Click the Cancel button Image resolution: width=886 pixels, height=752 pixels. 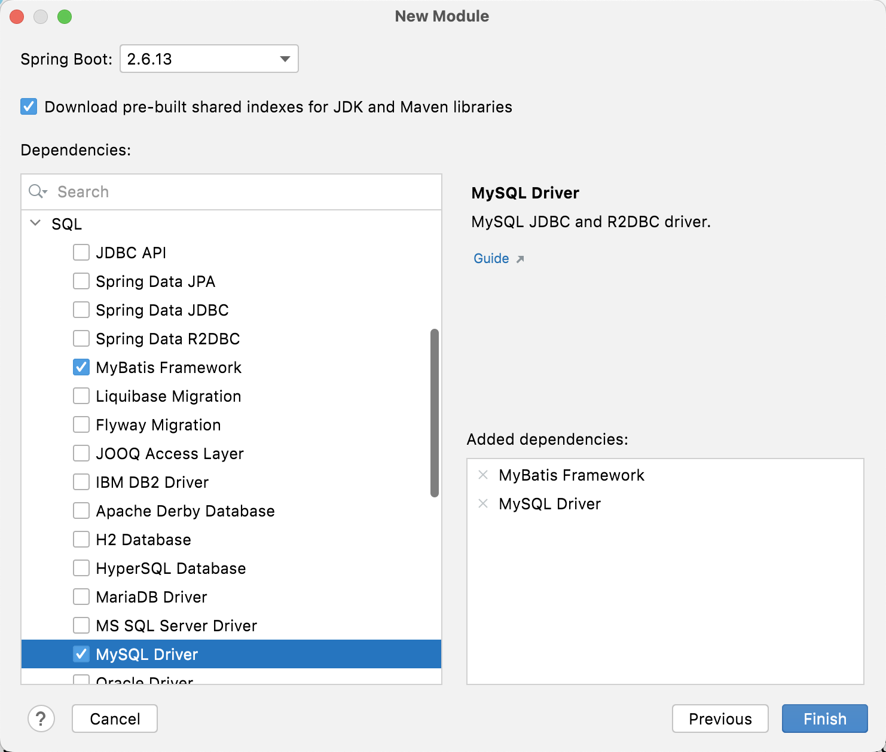(x=115, y=719)
